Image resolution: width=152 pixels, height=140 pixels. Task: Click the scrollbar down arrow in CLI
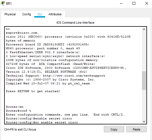coord(144,122)
